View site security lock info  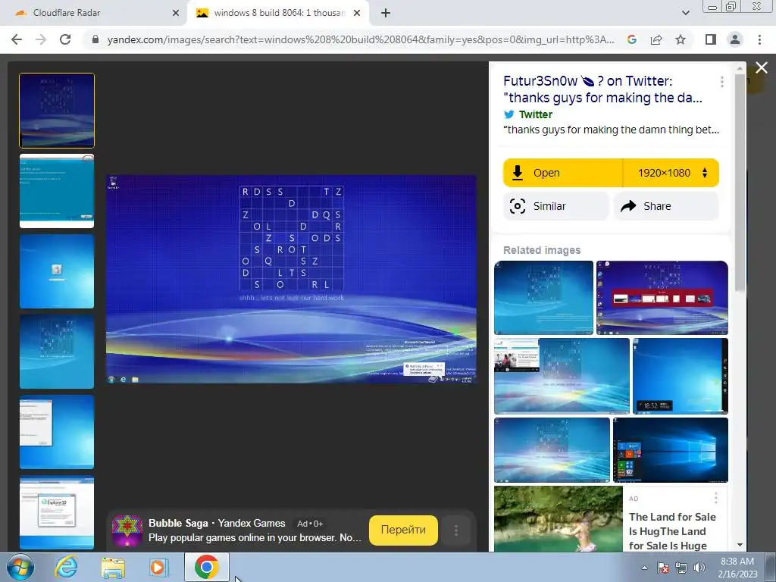click(95, 39)
